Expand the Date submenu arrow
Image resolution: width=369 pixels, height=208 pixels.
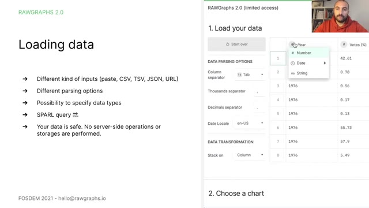[x=325, y=63]
